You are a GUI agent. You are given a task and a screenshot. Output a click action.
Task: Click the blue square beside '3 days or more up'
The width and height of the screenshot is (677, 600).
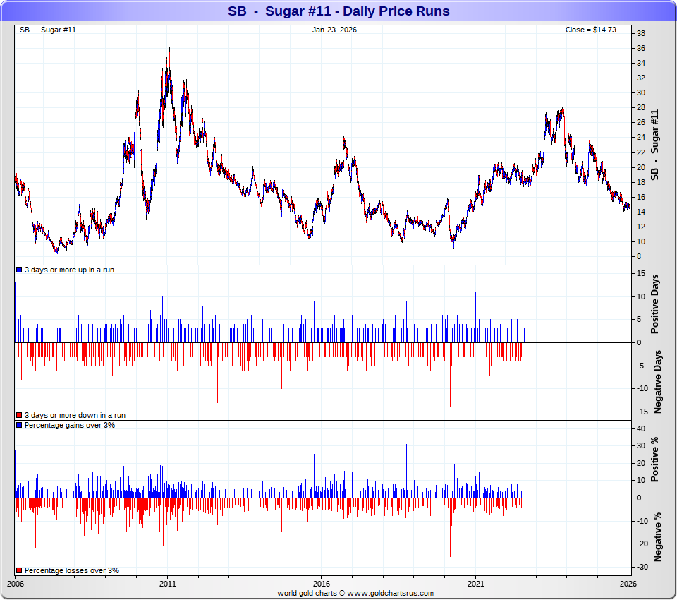(19, 270)
